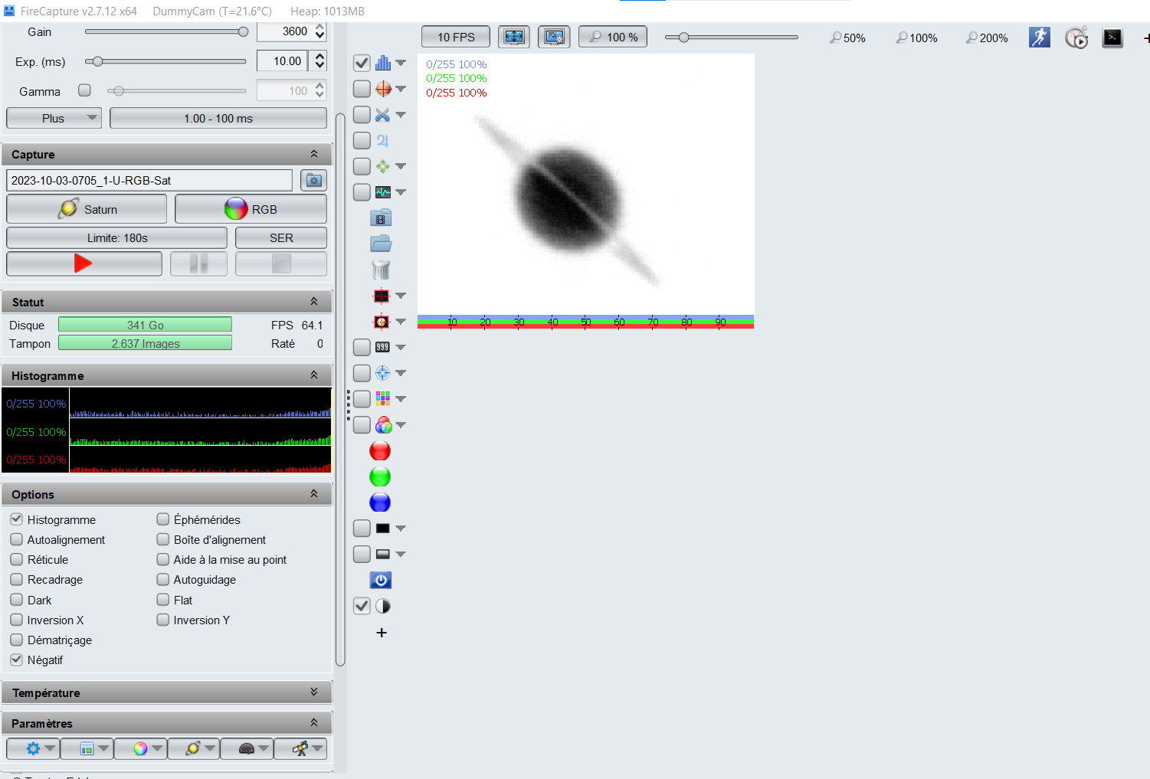Image resolution: width=1150 pixels, height=779 pixels.
Task: Select the red channel ball
Action: (380, 451)
